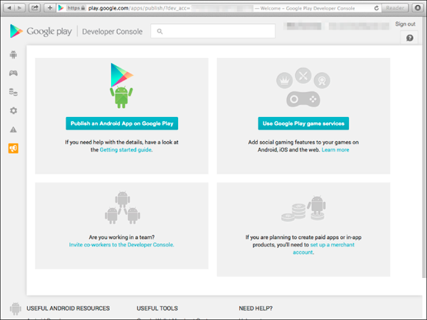Click the downloads button in browser toolbar
This screenshot has height=320, width=427.
pyautogui.click(x=418, y=8)
